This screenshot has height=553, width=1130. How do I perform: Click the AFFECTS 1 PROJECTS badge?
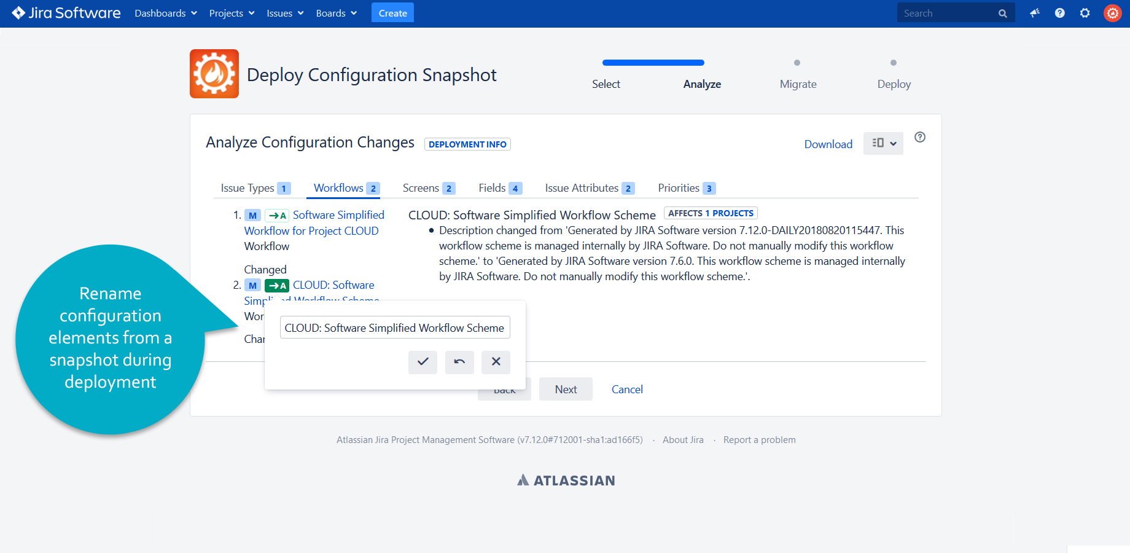711,213
